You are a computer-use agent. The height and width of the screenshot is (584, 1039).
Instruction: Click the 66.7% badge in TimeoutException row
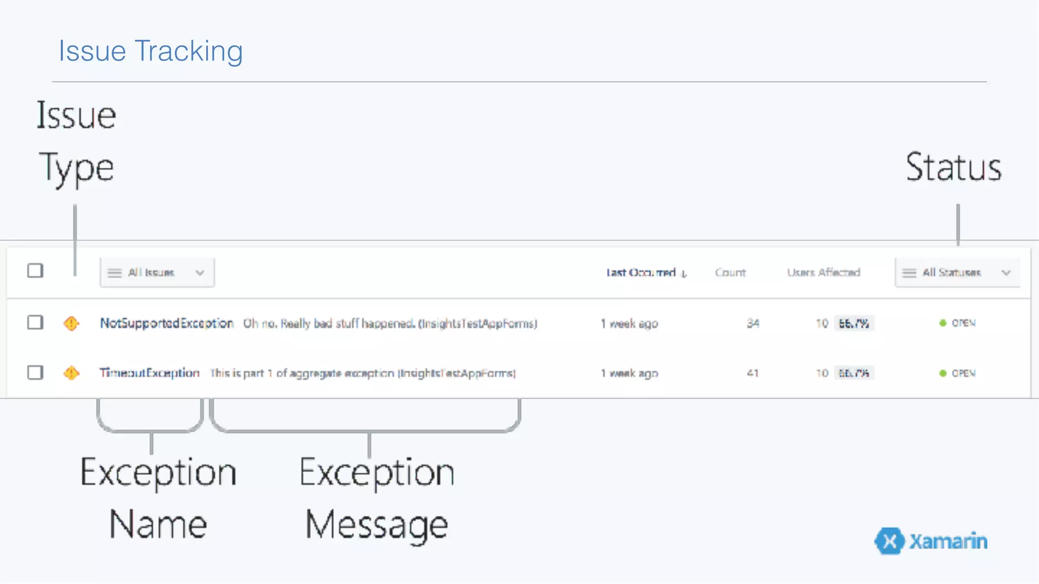click(854, 373)
